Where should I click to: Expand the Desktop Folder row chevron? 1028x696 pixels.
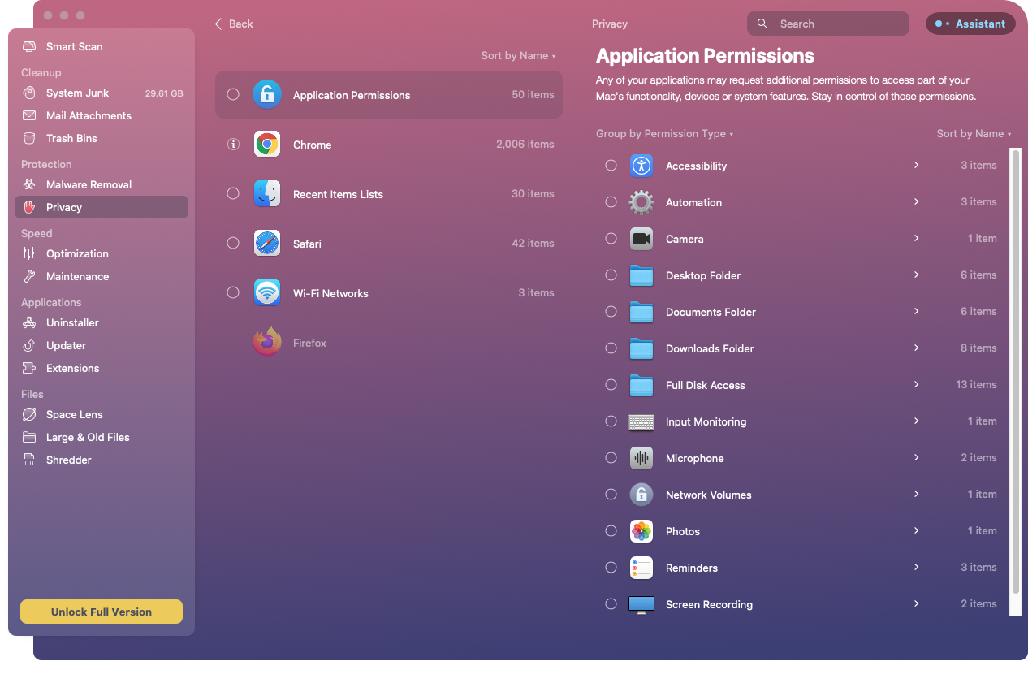[916, 275]
